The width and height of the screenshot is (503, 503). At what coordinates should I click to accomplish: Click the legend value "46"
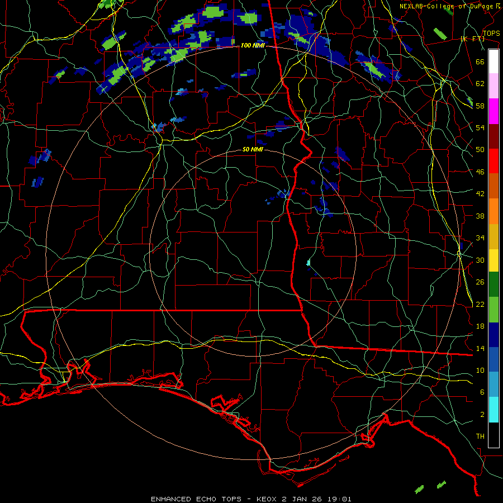click(480, 172)
